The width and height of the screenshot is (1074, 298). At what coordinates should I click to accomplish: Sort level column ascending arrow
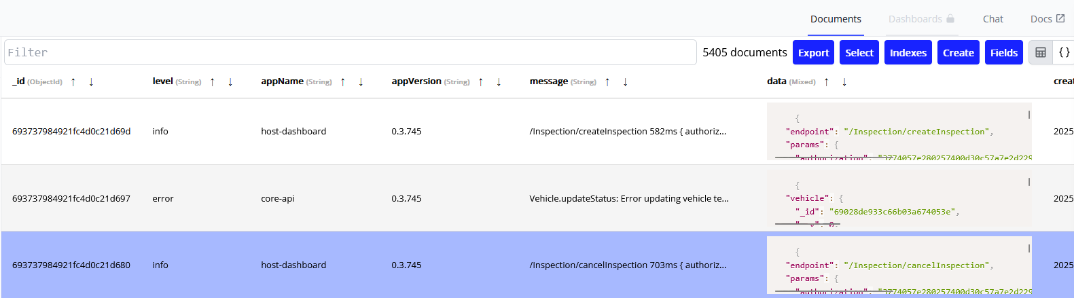213,82
